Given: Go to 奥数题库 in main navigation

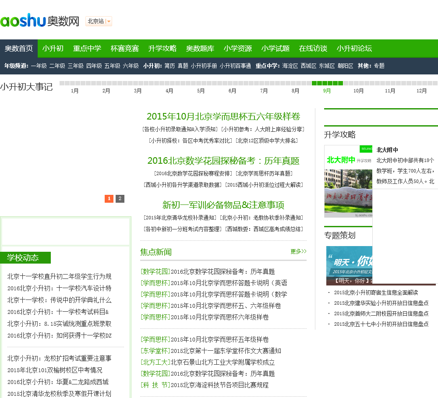Looking at the screenshot, I should (200, 48).
